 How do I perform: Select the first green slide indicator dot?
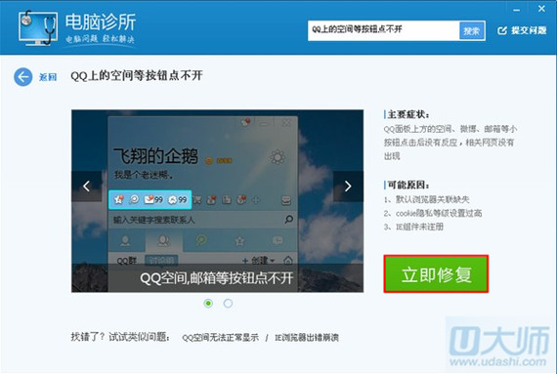point(208,303)
